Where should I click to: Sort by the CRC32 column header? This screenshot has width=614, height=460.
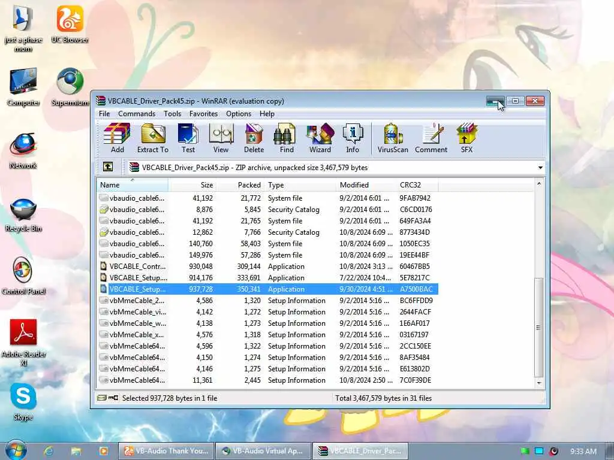(417, 185)
